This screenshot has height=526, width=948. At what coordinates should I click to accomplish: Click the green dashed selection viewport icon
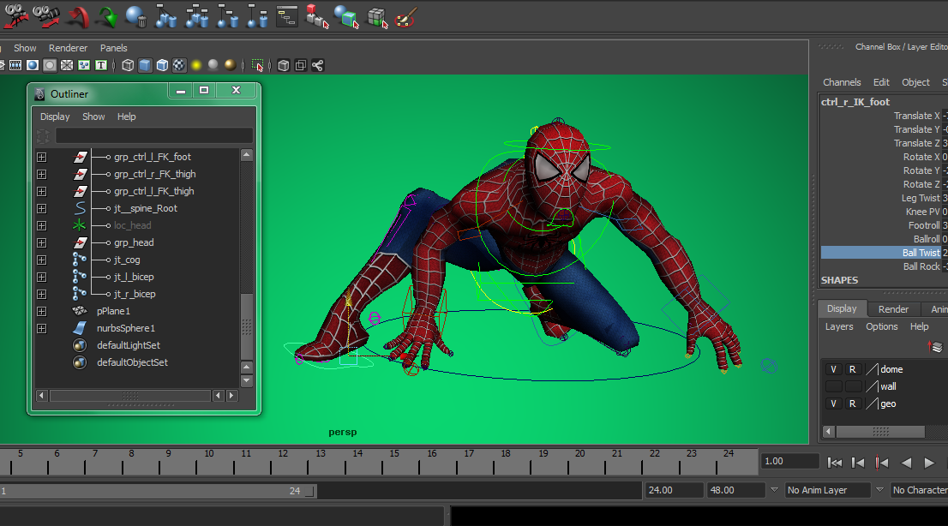257,65
